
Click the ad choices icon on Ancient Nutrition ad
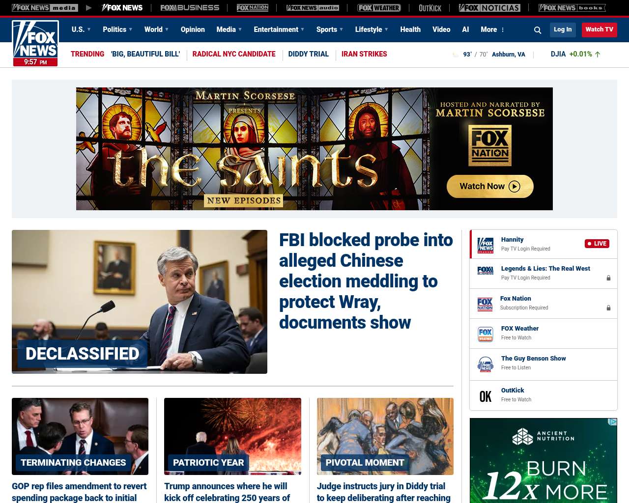[612, 422]
